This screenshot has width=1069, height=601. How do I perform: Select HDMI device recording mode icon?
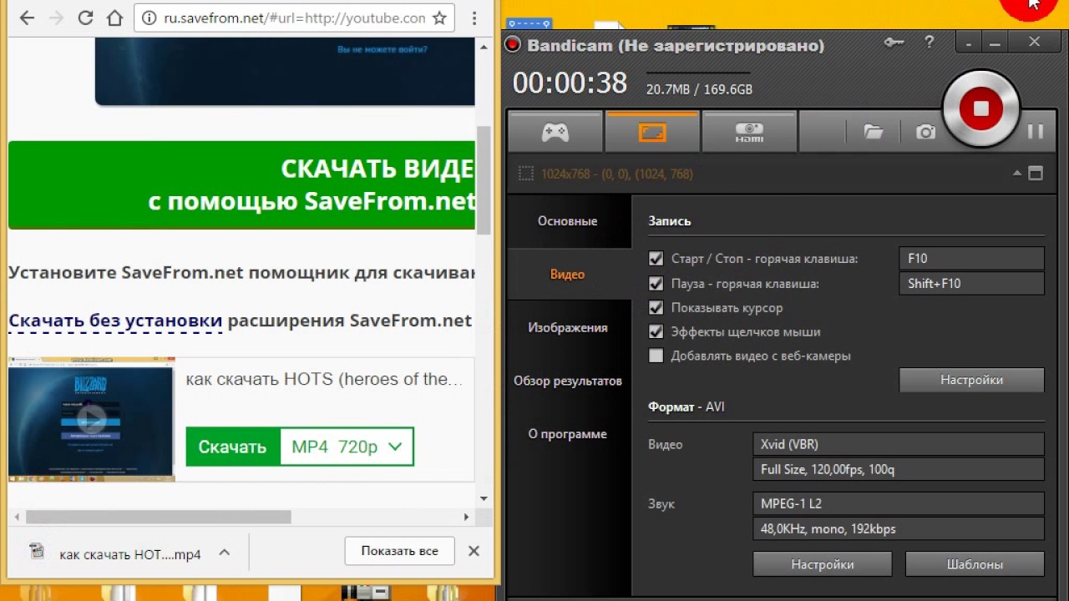[749, 132]
